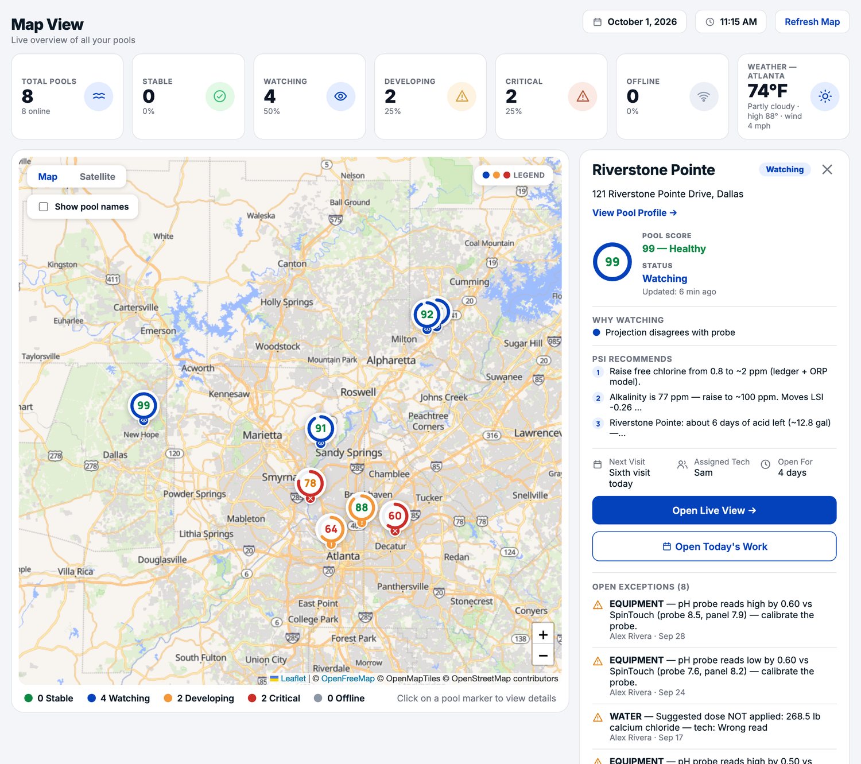Follow the View Pool Profile link
Screen dimensions: 861x764
tap(634, 213)
